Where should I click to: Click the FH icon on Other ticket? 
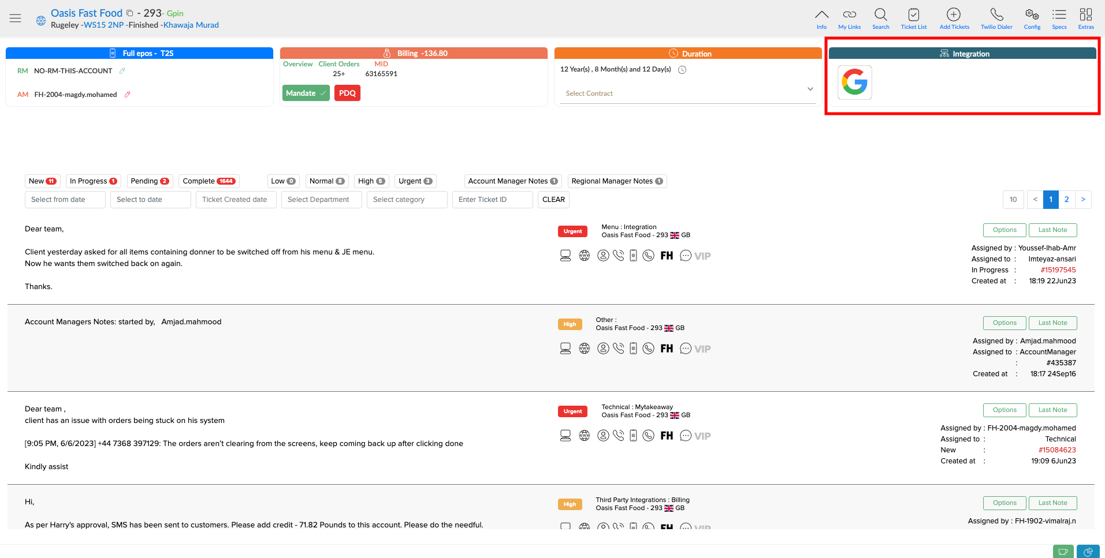point(667,349)
